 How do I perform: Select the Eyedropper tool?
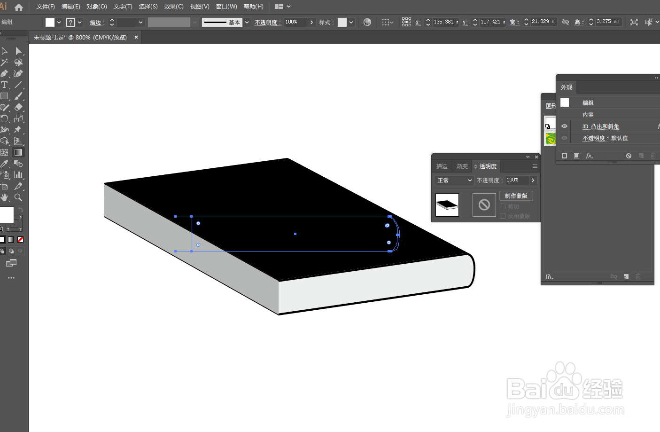pos(5,164)
